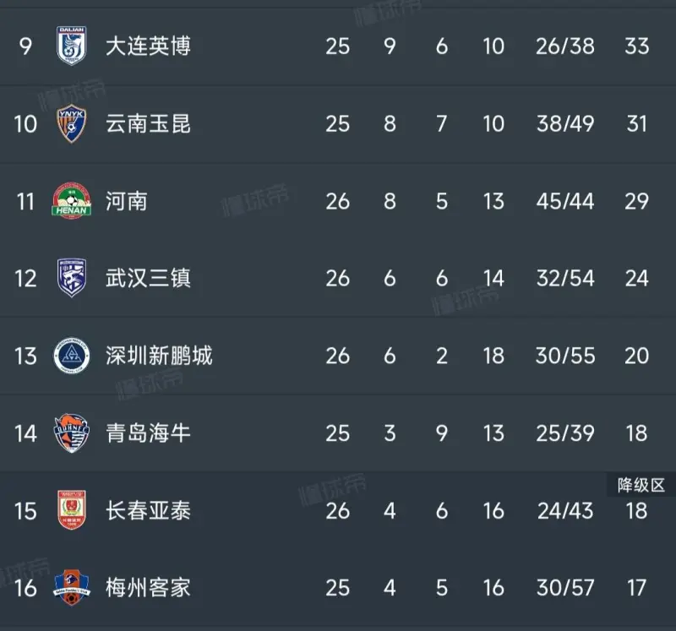Select the 梅州客家 team name
The height and width of the screenshot is (631, 676).
[x=148, y=587]
